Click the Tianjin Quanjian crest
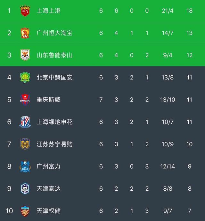This screenshot has height=221, width=205. (25, 211)
